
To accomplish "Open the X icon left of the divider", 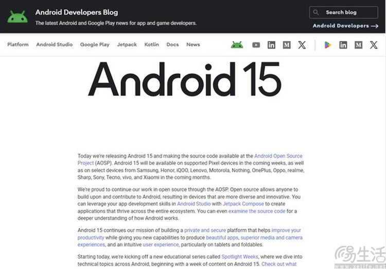I will coord(302,45).
